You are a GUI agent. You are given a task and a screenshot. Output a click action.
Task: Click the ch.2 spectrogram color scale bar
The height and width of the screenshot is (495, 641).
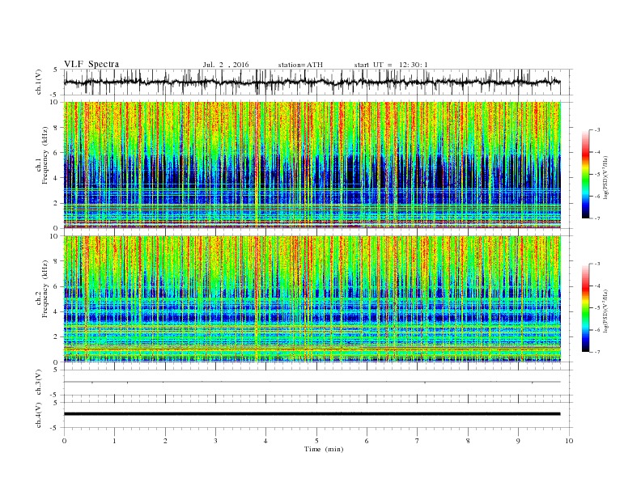[x=585, y=308]
